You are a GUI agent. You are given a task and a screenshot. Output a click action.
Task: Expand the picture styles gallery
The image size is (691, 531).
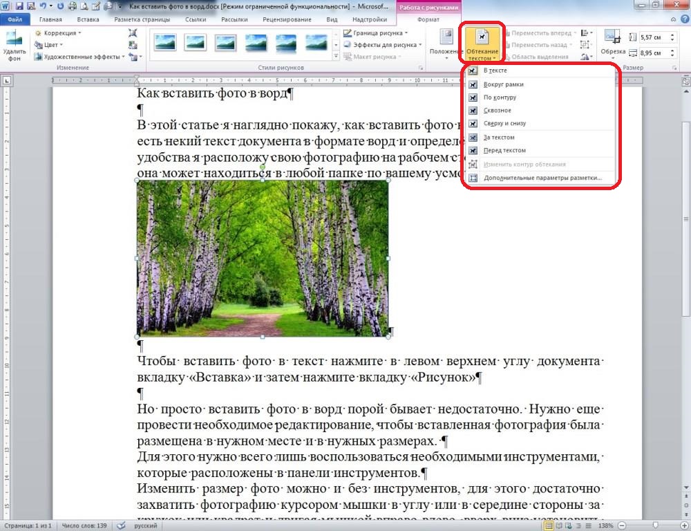(x=336, y=57)
